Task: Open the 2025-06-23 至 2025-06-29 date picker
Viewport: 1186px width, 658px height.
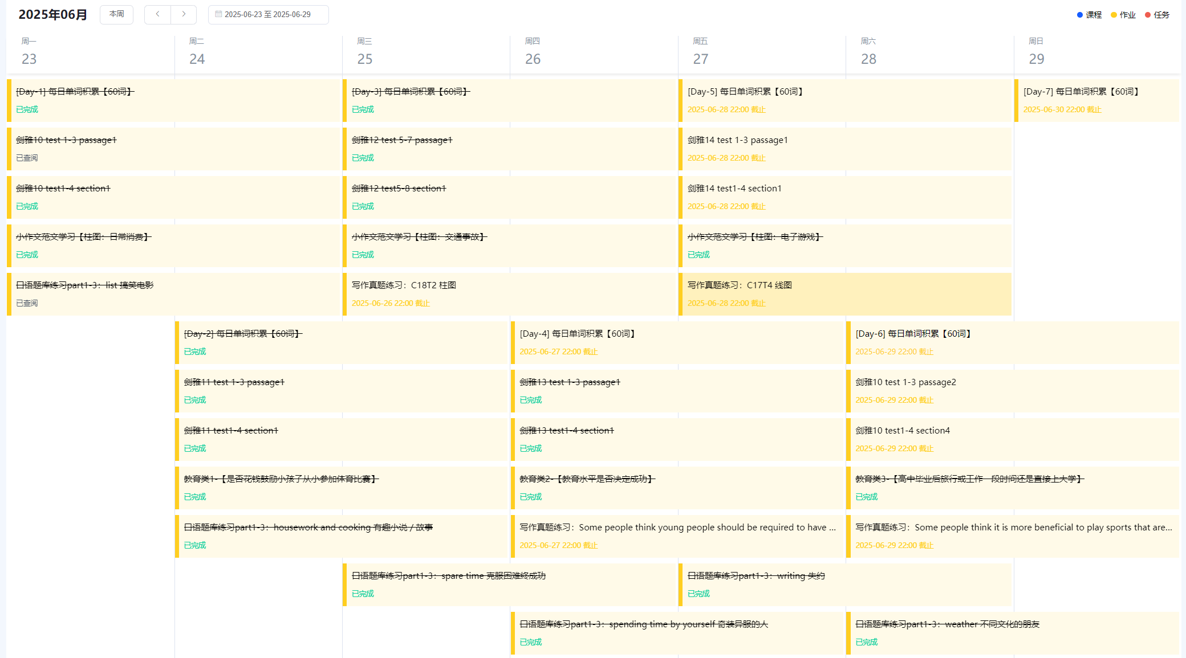Action: point(268,14)
